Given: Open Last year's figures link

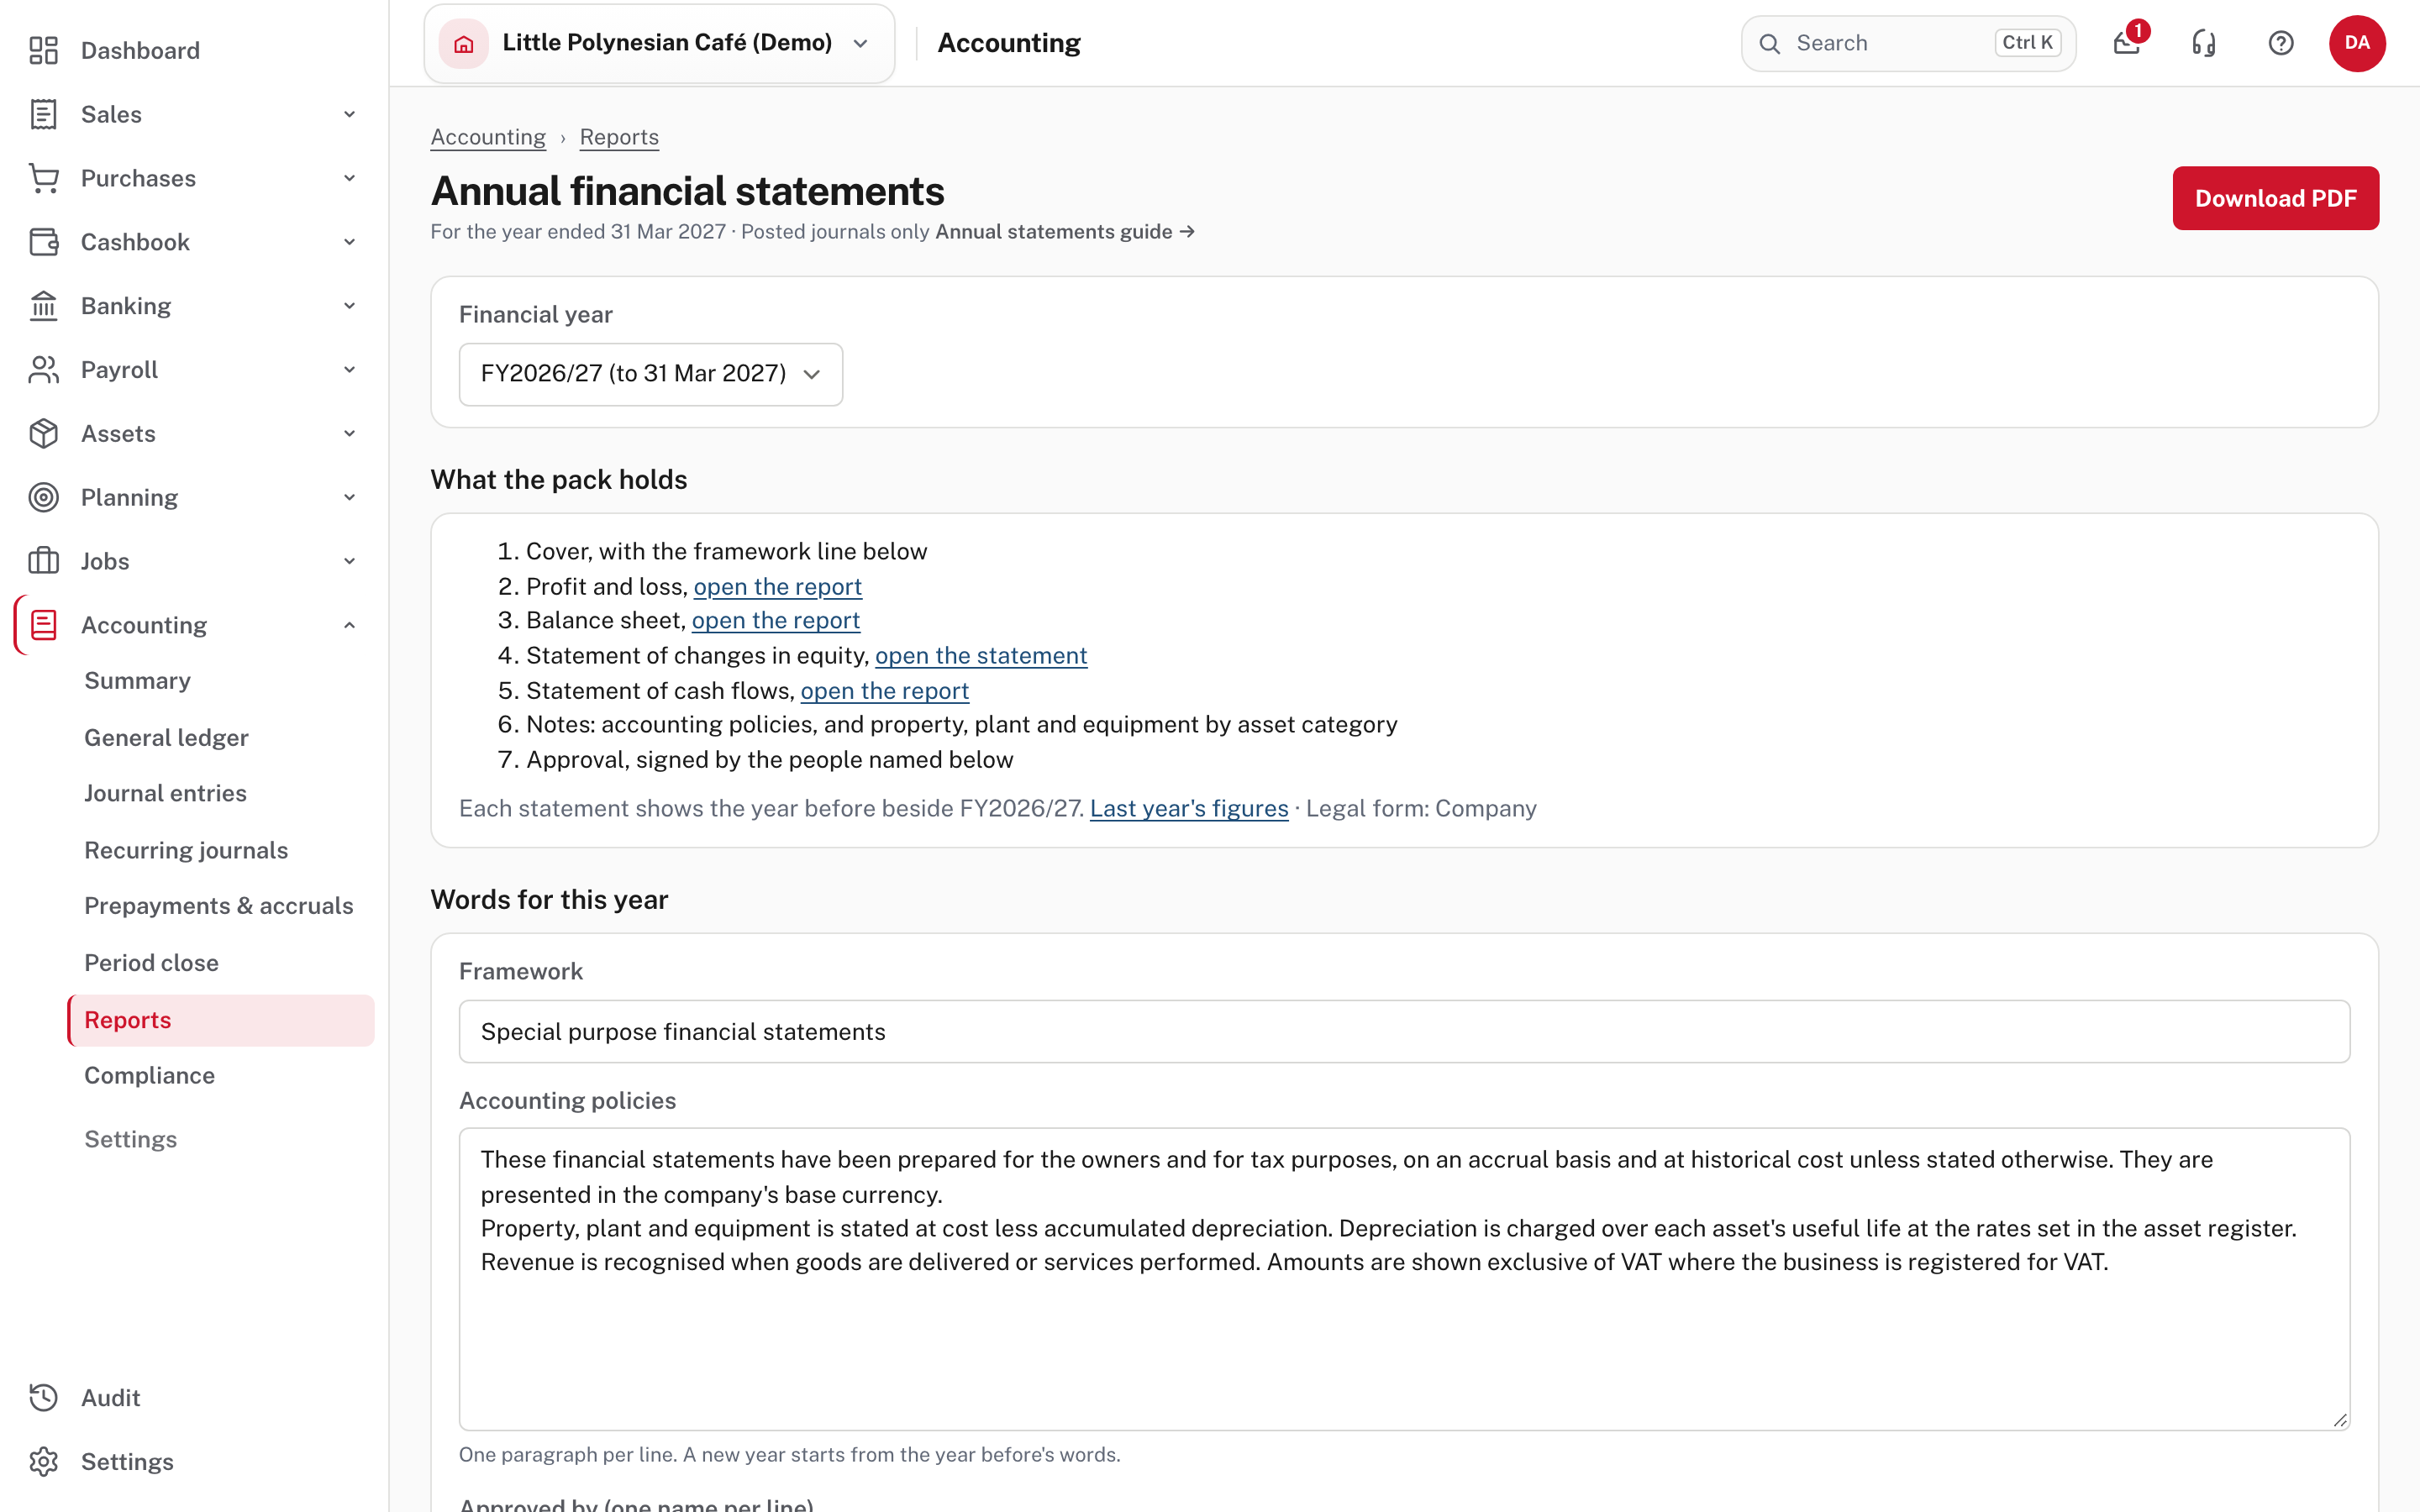Looking at the screenshot, I should click(1189, 808).
